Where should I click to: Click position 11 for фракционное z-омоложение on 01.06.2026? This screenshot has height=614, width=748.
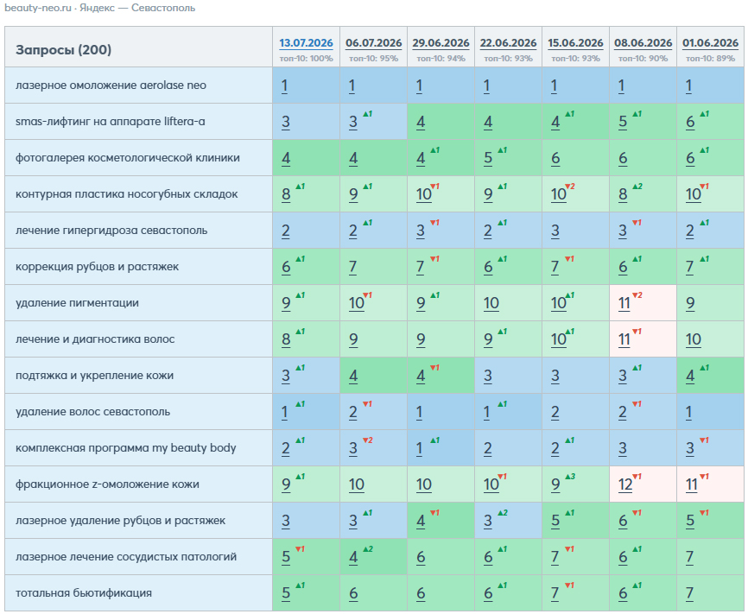[x=692, y=484]
